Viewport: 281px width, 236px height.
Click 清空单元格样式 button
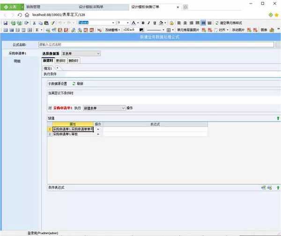(x=229, y=23)
